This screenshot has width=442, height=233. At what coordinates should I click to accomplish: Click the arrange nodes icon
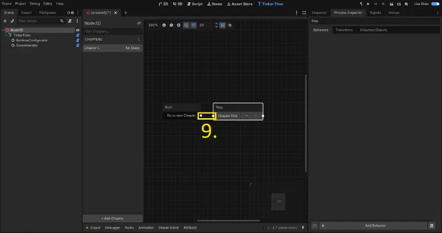pyautogui.click(x=230, y=25)
